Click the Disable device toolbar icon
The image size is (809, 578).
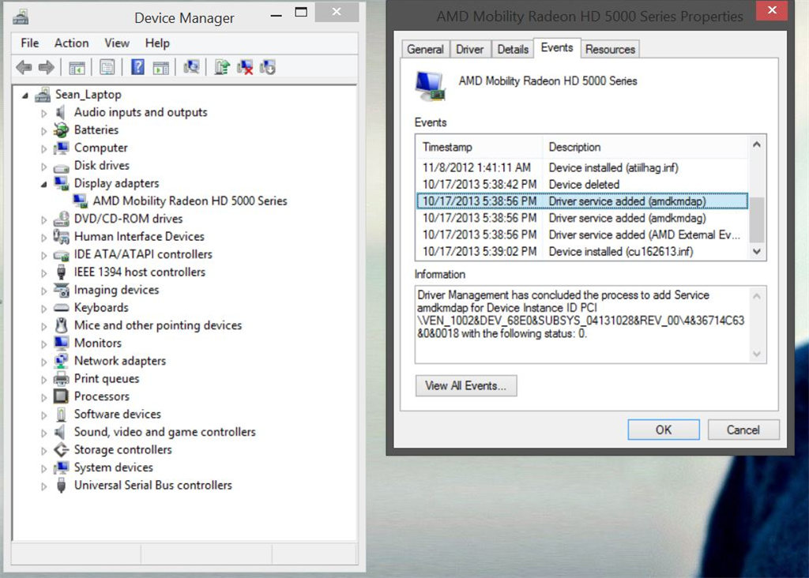pos(268,67)
